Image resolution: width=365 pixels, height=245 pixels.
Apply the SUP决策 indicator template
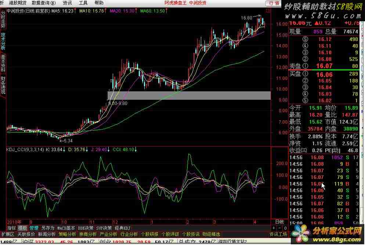[104, 228]
